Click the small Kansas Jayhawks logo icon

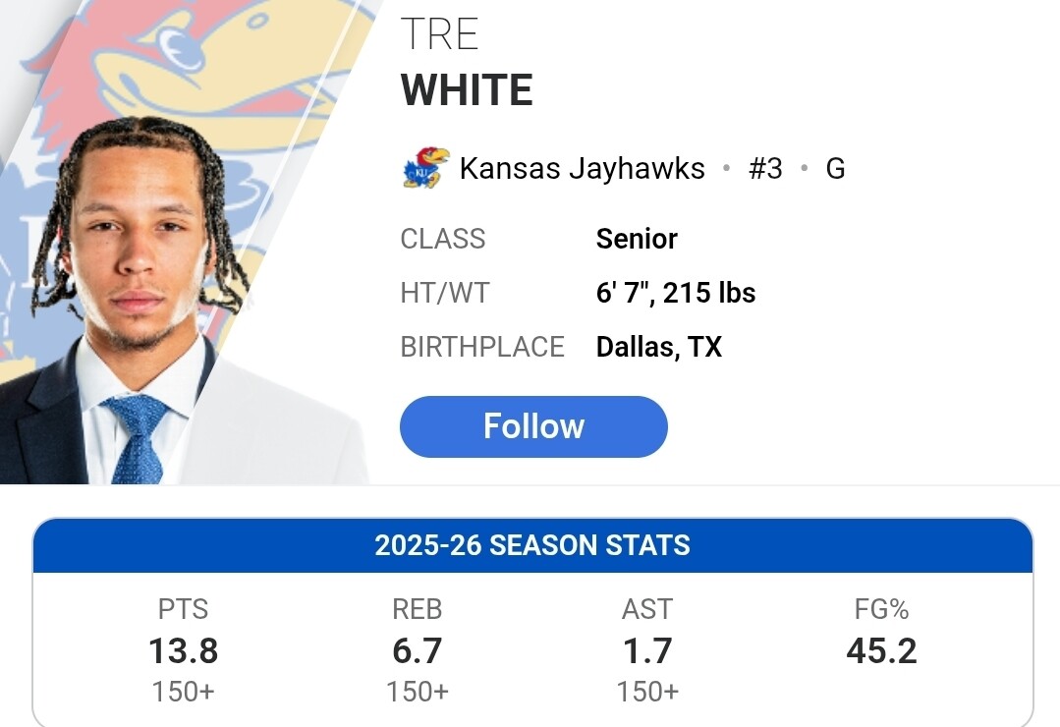[x=425, y=168]
